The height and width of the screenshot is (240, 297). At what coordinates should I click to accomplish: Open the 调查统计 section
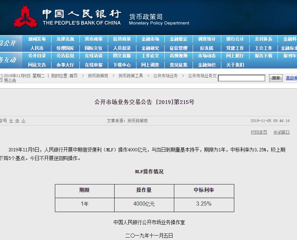(207, 39)
